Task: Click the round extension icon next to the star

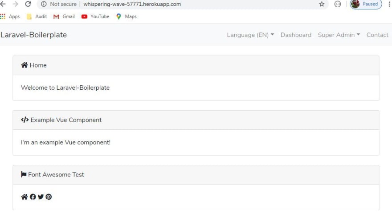Action: coord(338,4)
